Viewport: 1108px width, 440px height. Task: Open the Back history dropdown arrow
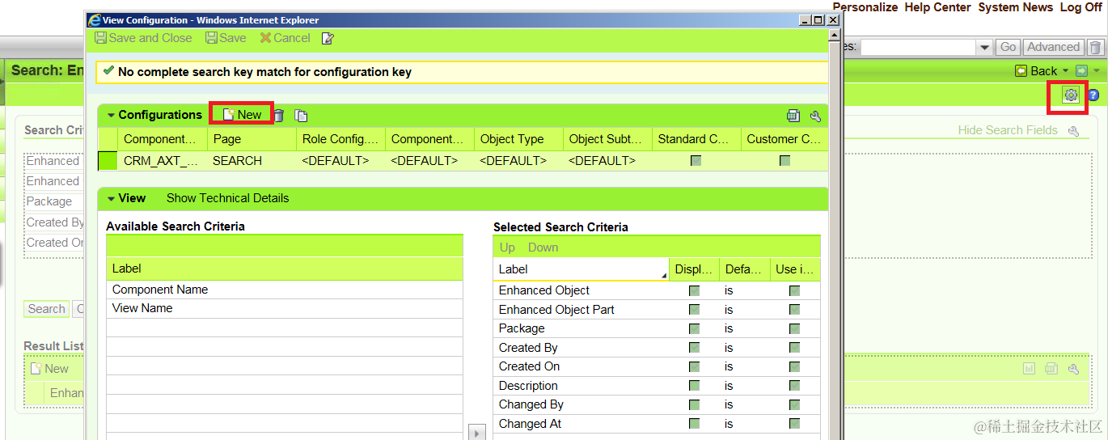coord(1065,71)
